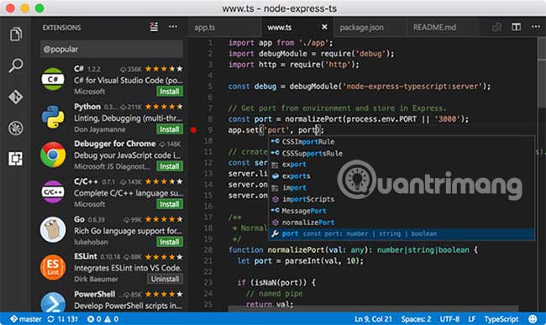Screen dimensions: 546x325
Task: Click 'Don Jayamanne' publisher name
Action: (x=100, y=129)
